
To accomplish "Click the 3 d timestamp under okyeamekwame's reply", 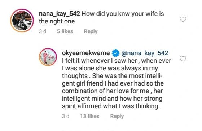I will point(66,116).
